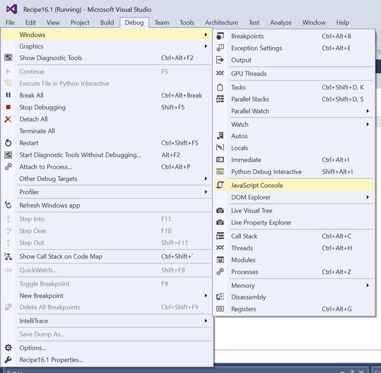Click the JavaScript Console icon

(220, 185)
